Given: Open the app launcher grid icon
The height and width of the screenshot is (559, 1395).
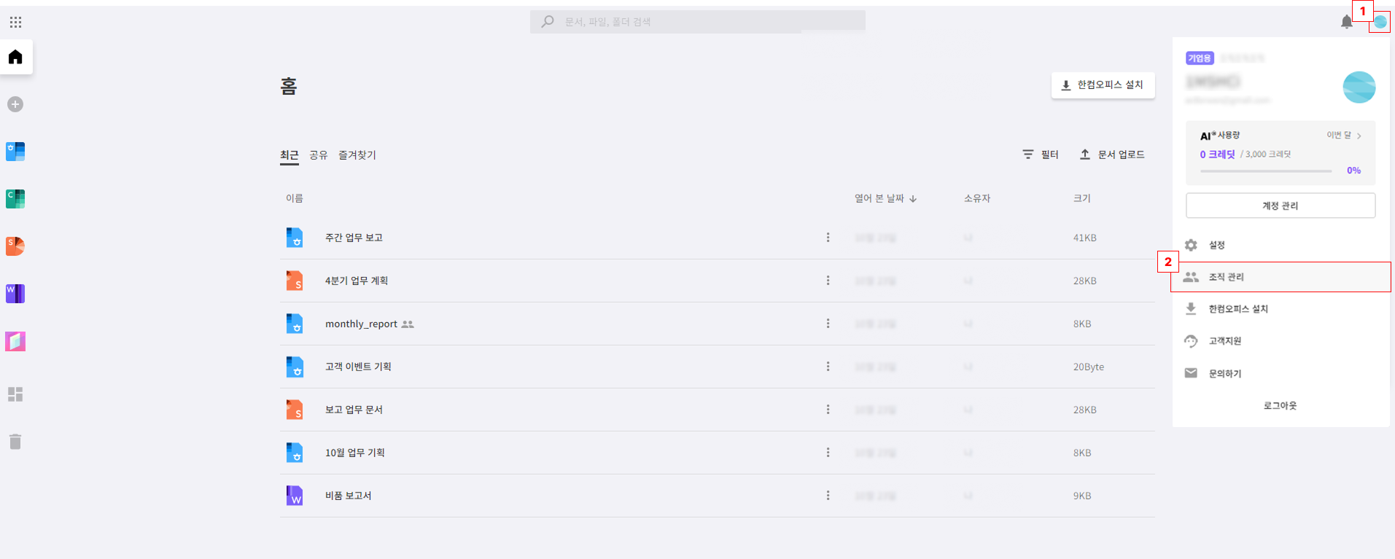Looking at the screenshot, I should [15, 22].
